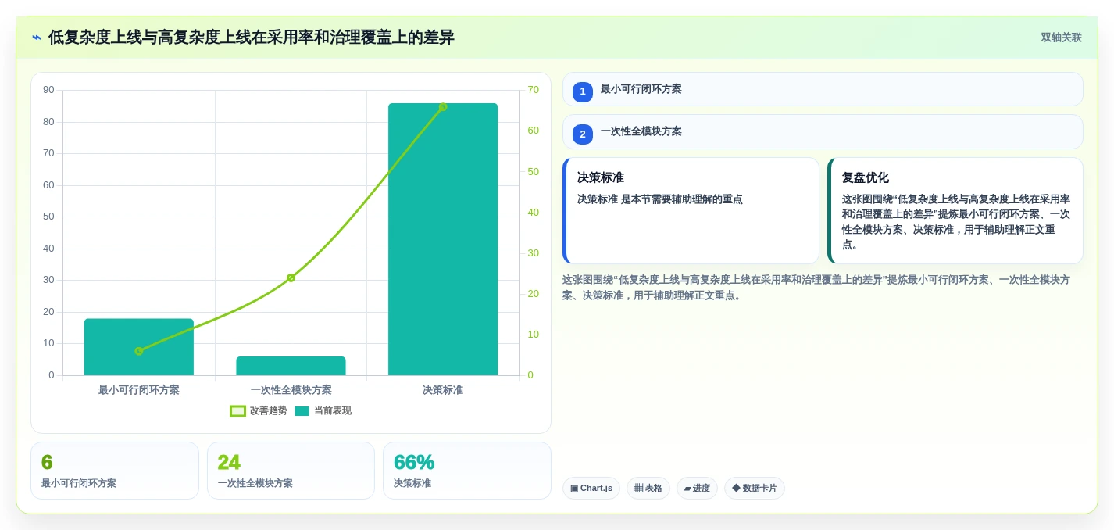Select list item 2 一次性全模块方案
The width and height of the screenshot is (1114, 530).
pyautogui.click(x=823, y=131)
